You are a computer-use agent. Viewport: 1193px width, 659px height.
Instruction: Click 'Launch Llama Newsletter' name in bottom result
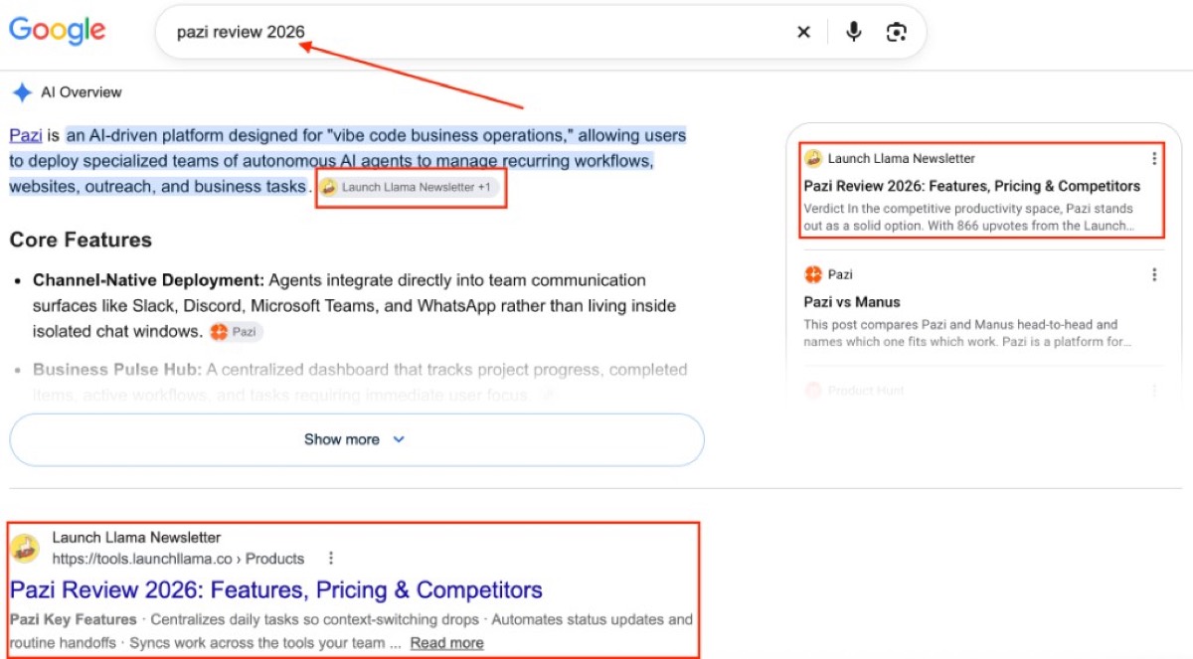pyautogui.click(x=136, y=538)
